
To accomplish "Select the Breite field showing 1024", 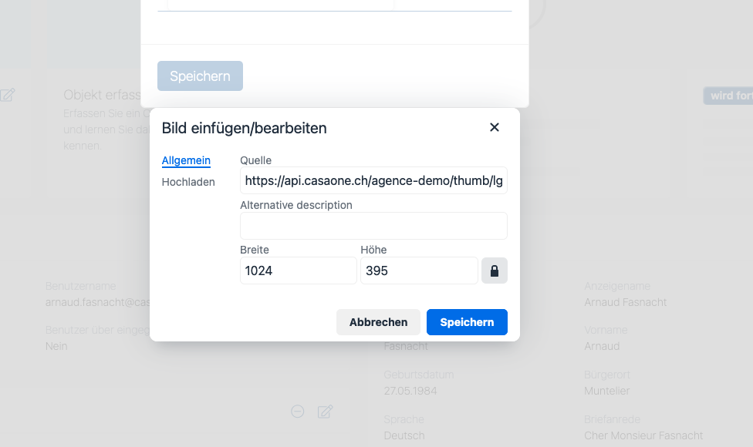I will (299, 271).
